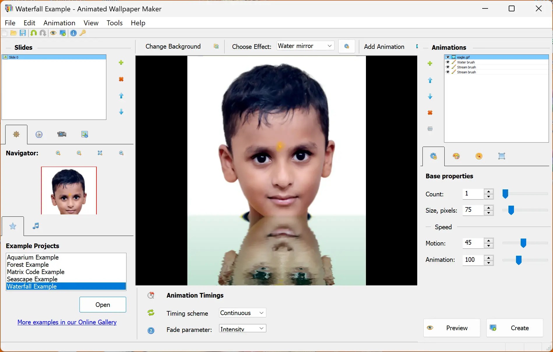This screenshot has width=553, height=352.
Task: Redo the action in the toolbar
Action: 43,33
